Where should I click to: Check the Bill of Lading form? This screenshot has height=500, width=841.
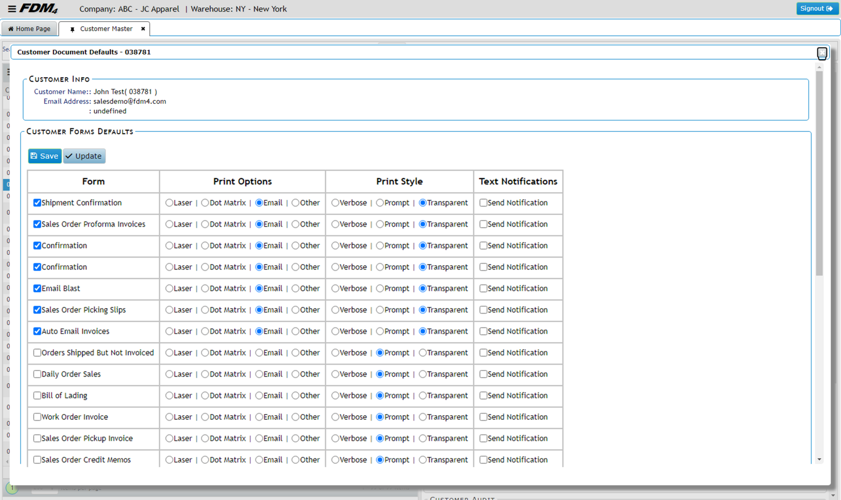37,396
